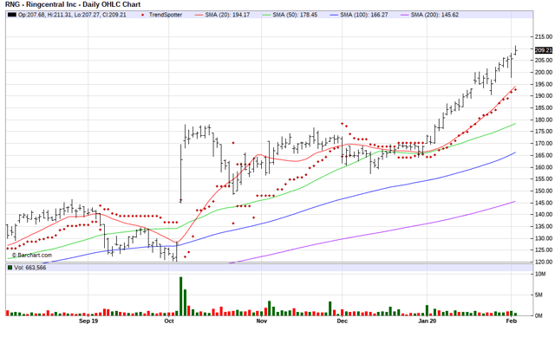Click the Jan 20 date axis label
The width and height of the screenshot is (555, 337).
coord(428,321)
